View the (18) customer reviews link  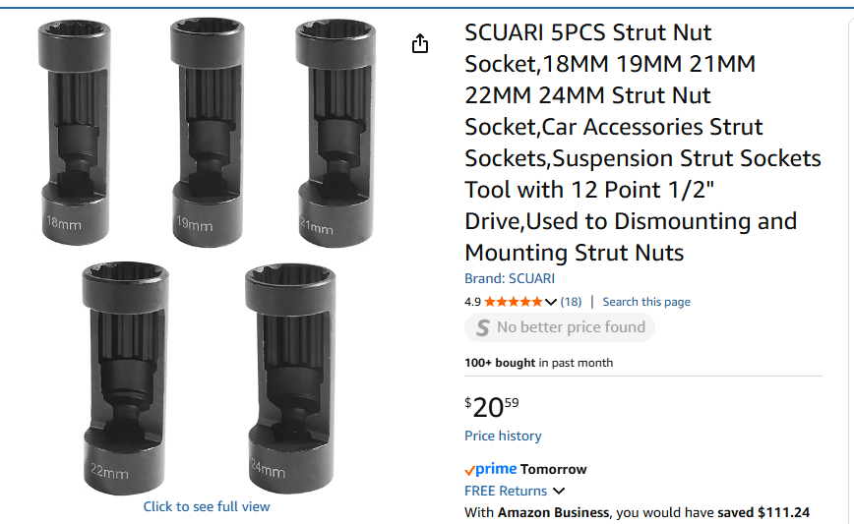(572, 302)
